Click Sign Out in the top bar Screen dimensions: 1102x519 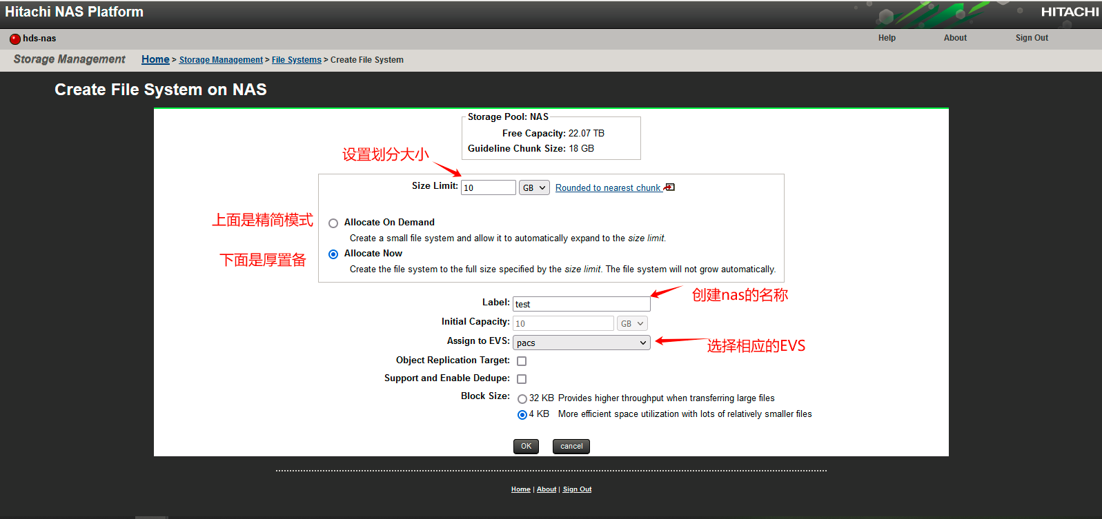(x=1032, y=38)
